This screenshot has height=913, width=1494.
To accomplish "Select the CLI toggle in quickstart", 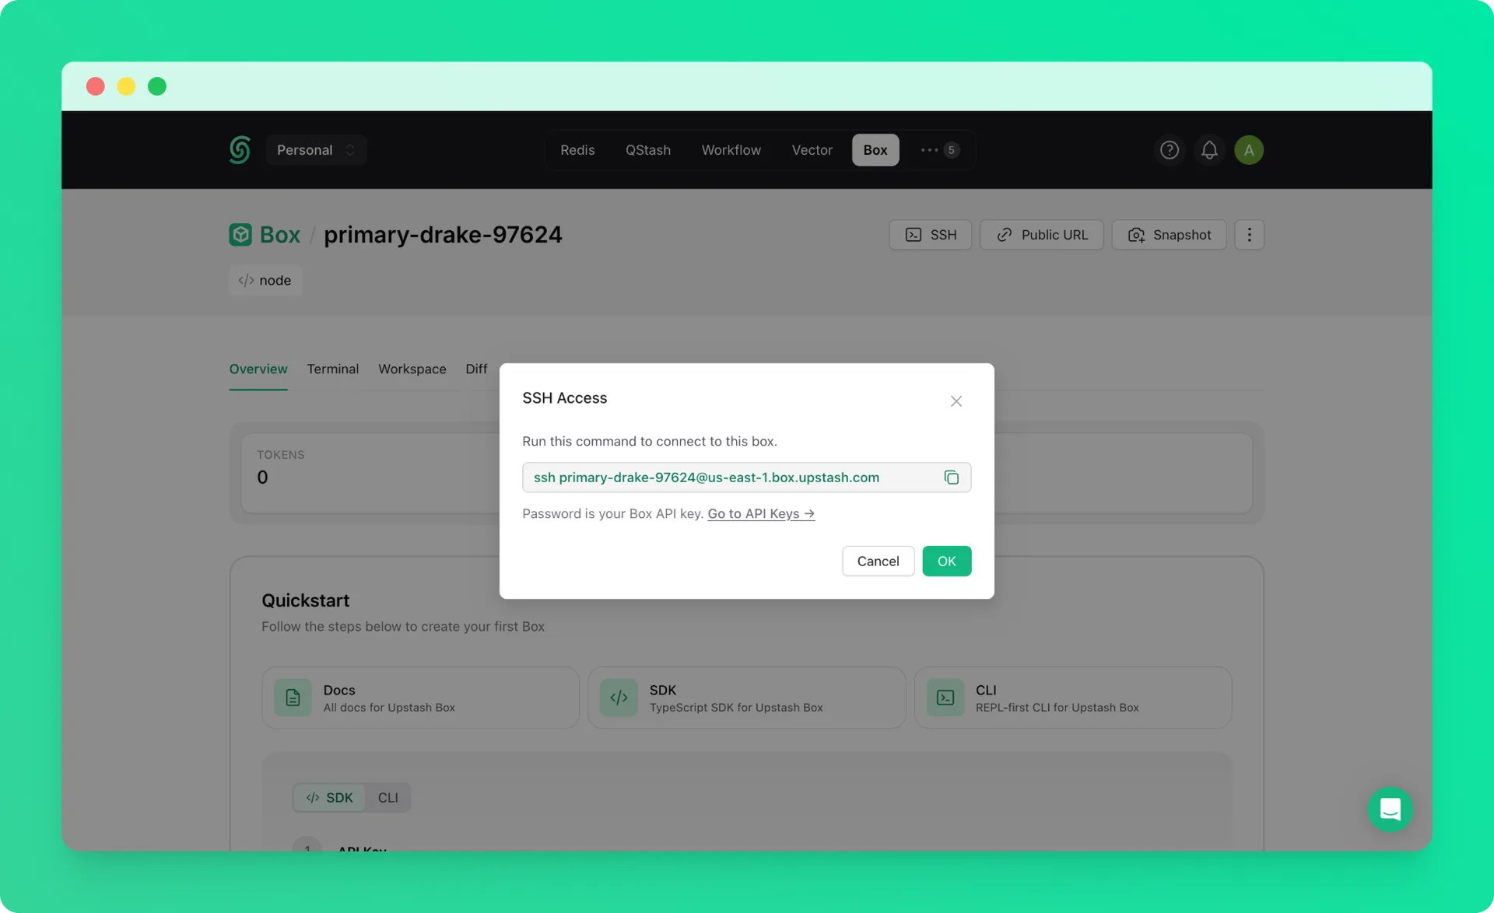I will tap(388, 797).
